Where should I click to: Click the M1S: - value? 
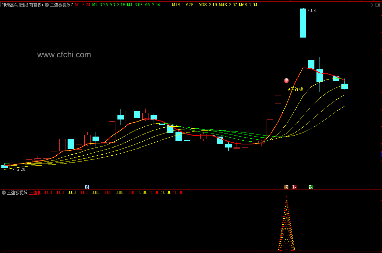coord(178,5)
